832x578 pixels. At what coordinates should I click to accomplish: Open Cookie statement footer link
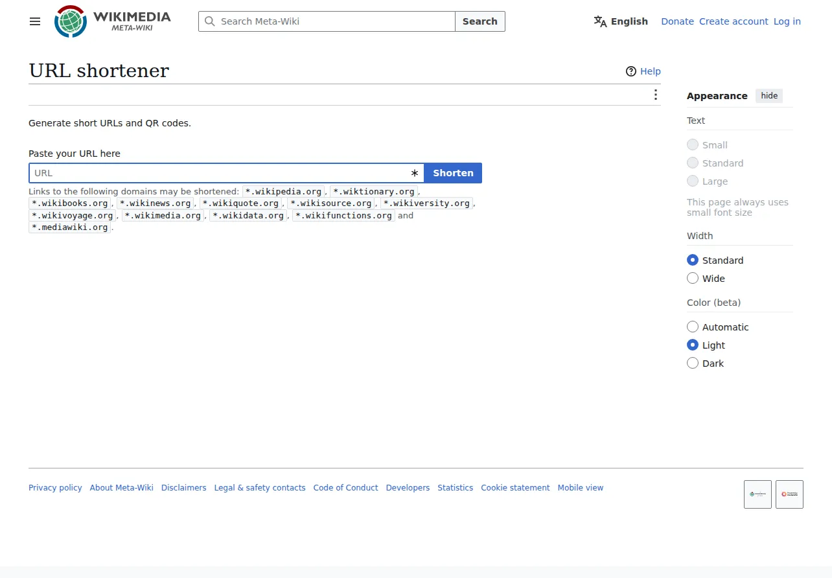tap(515, 488)
